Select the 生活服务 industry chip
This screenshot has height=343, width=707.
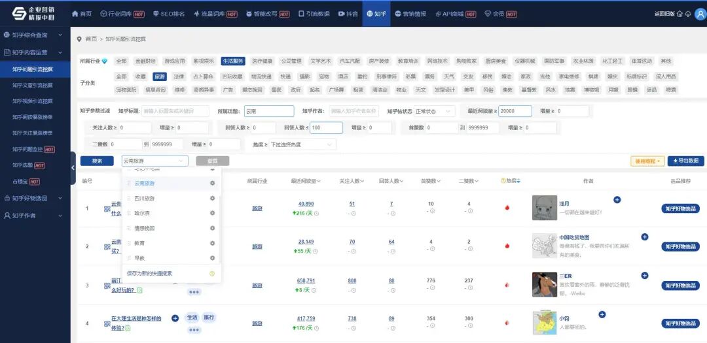tap(233, 61)
